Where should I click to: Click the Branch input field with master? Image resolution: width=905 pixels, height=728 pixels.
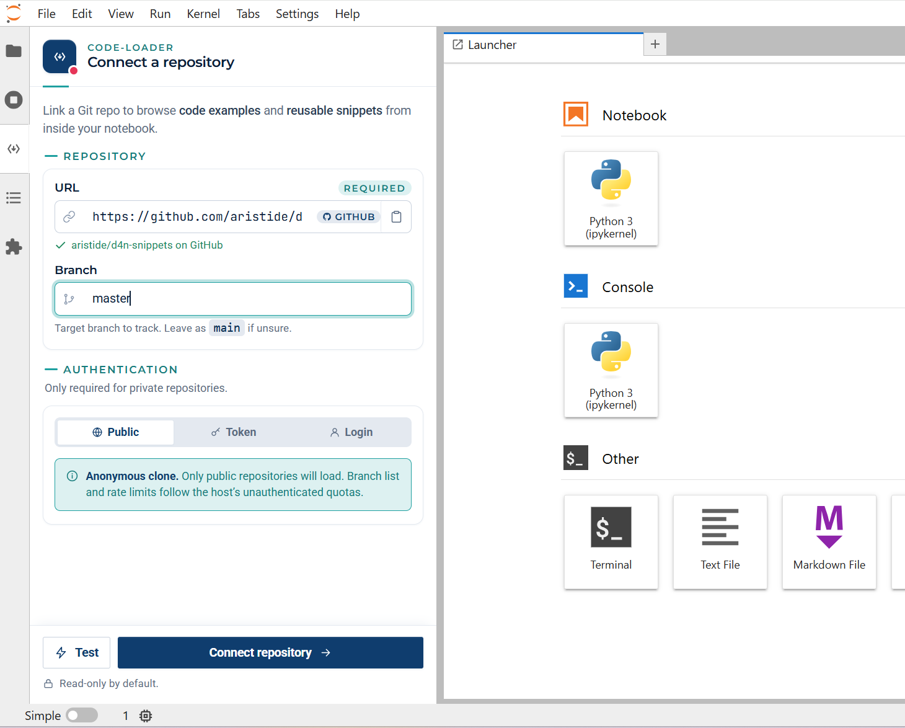[233, 299]
